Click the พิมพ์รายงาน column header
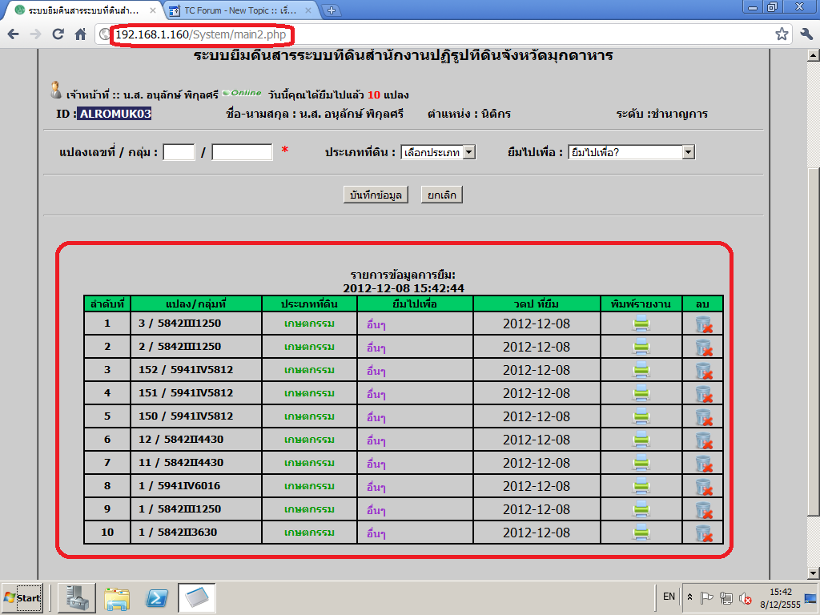820x615 pixels. (641, 303)
